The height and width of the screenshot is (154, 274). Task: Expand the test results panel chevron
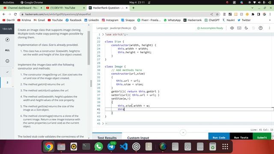(x=183, y=133)
